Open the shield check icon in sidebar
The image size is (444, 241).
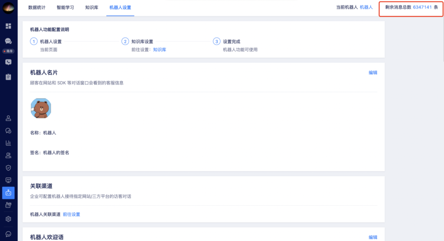(x=8, y=168)
